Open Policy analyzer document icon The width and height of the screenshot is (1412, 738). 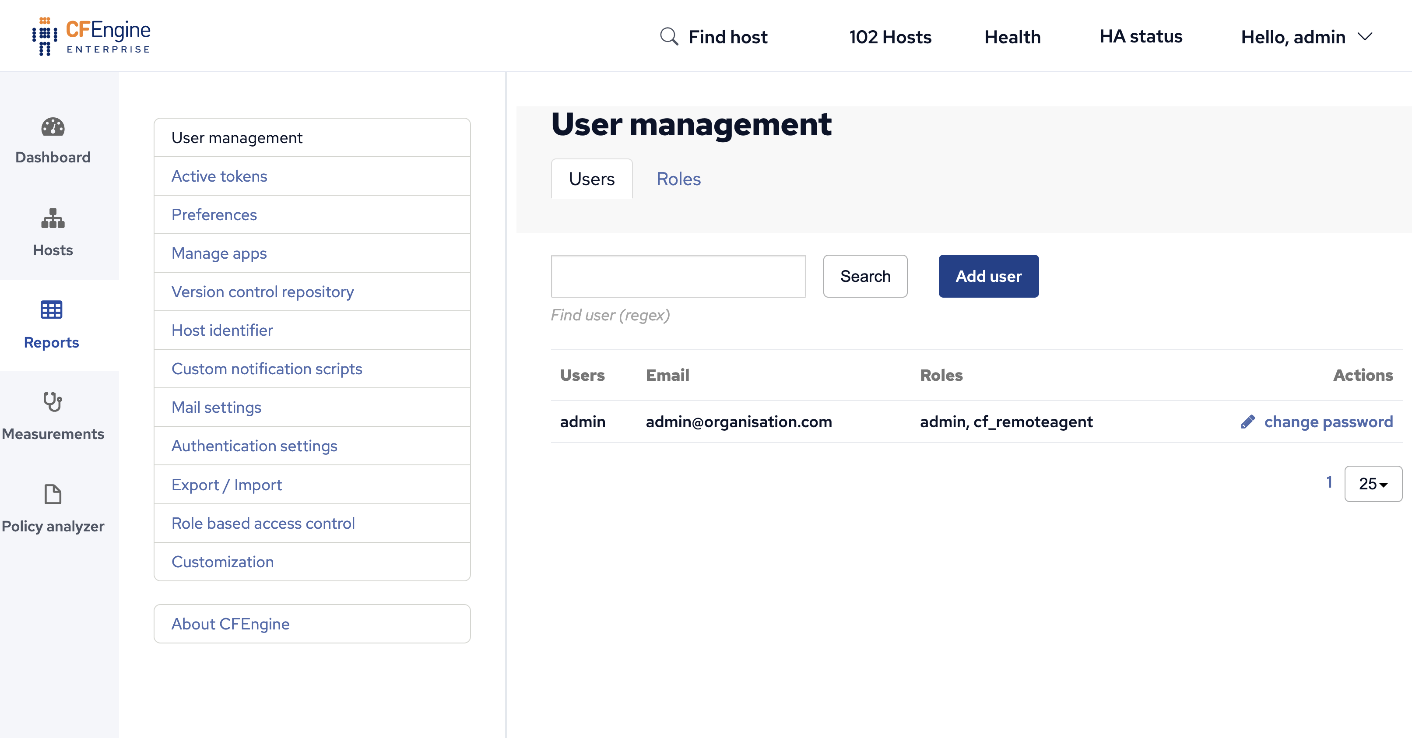click(x=52, y=493)
